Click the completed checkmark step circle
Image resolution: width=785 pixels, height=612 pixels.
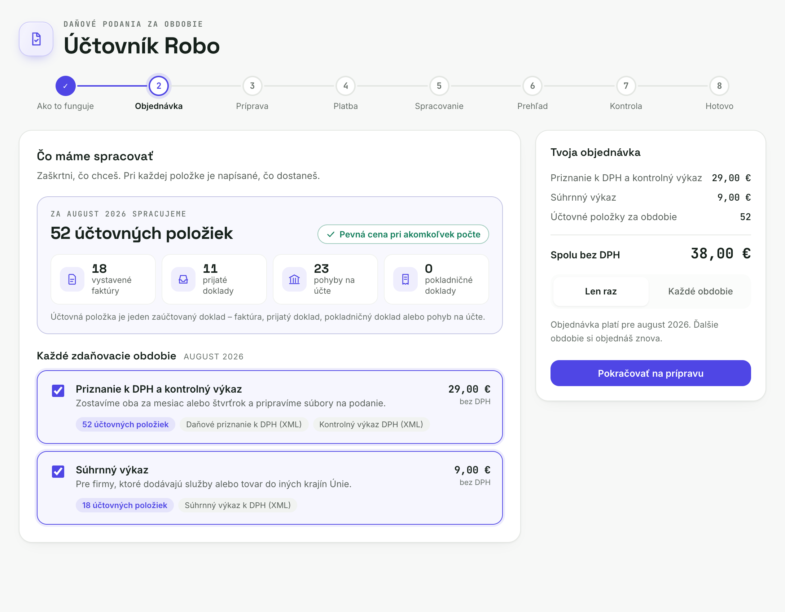click(65, 86)
